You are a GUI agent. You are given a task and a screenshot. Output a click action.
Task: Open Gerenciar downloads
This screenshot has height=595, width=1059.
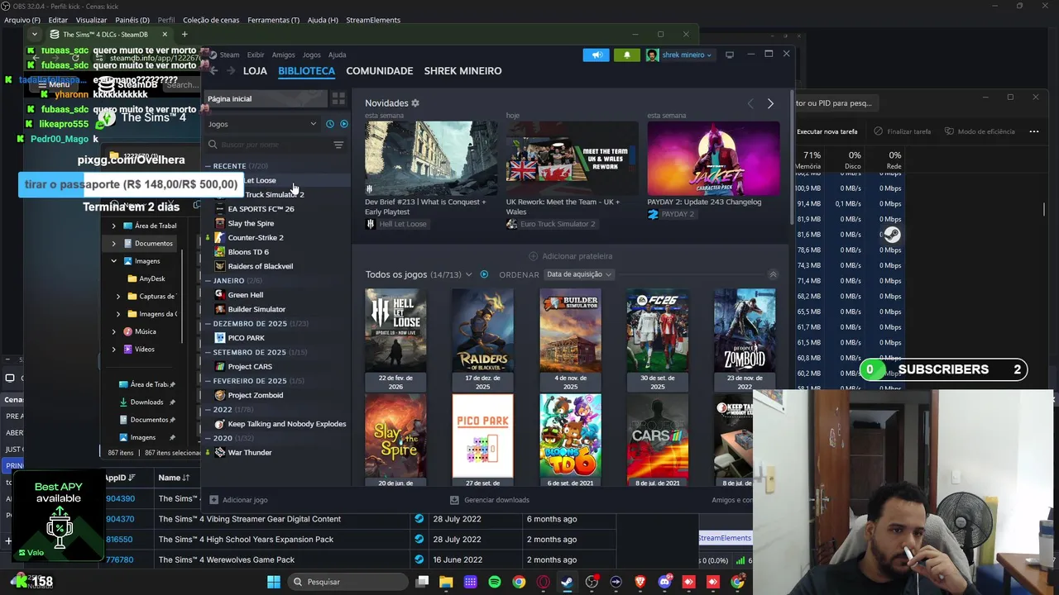click(490, 500)
